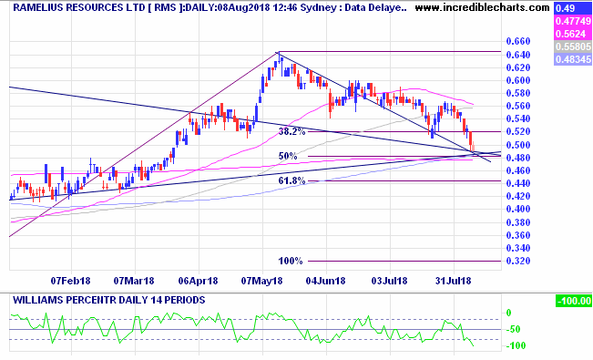Click the 0.520 price axis label
This screenshot has height=360, width=593.
click(x=518, y=132)
